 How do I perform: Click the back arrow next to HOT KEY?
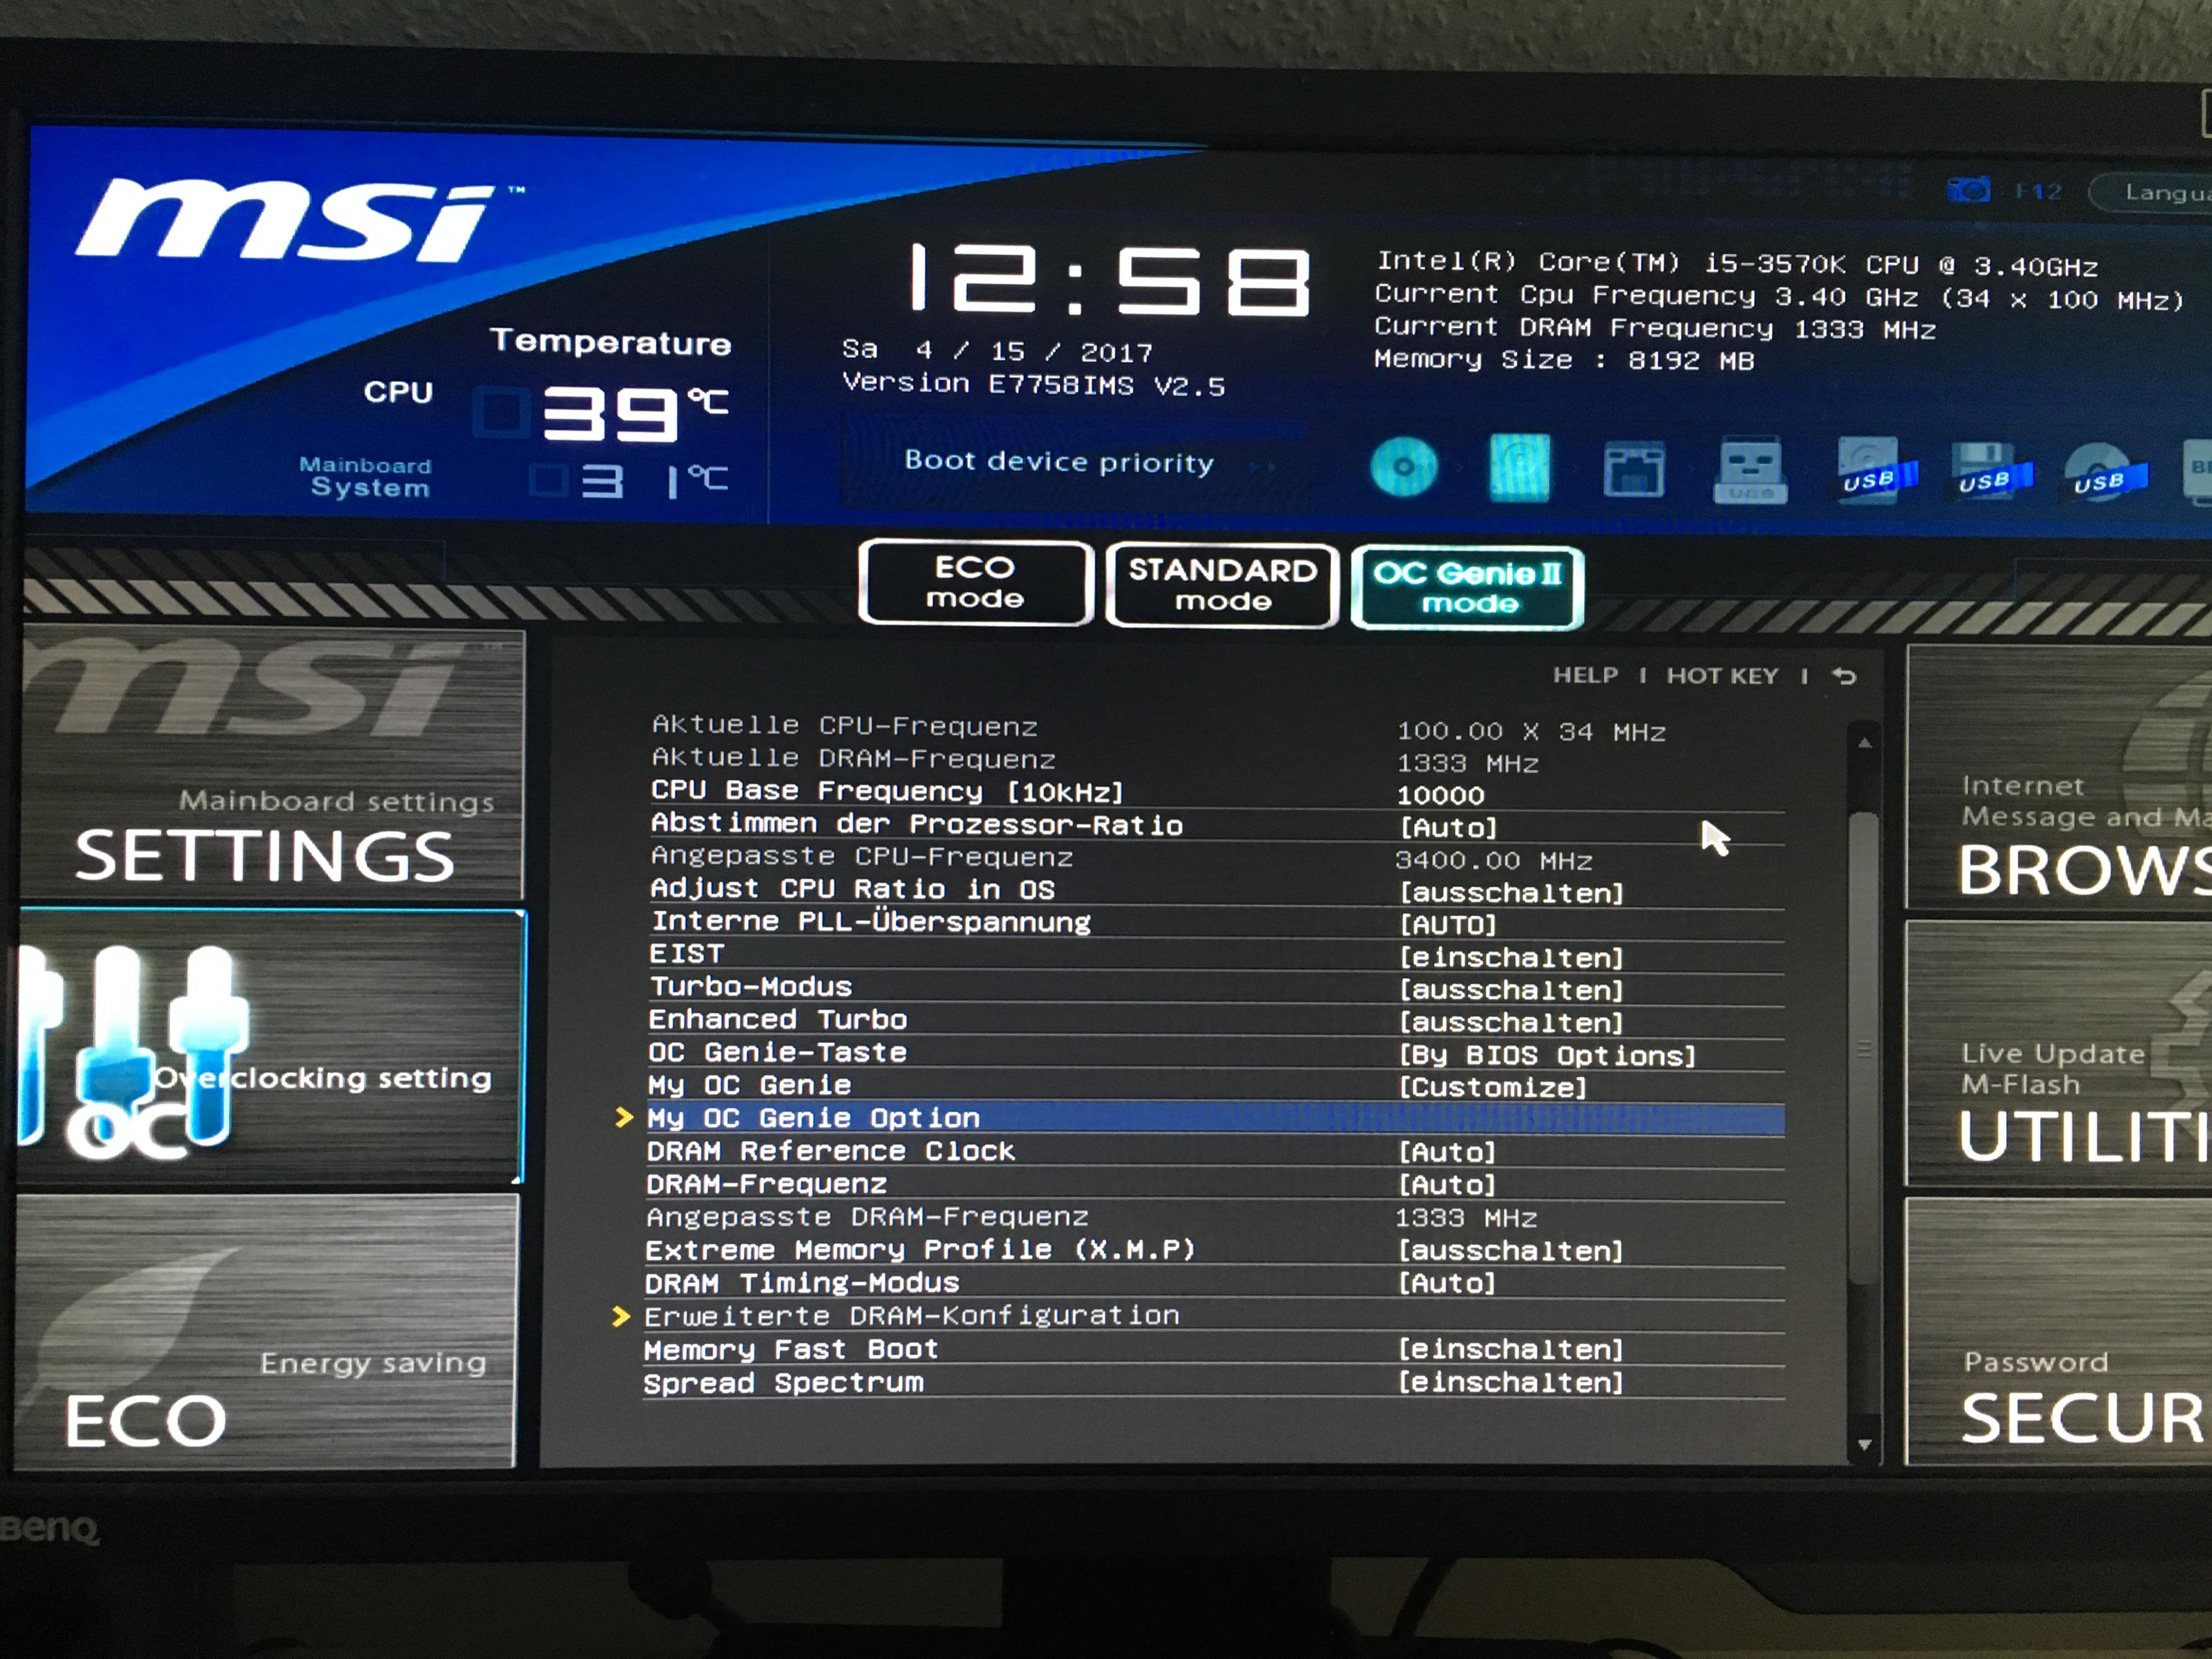point(1844,677)
